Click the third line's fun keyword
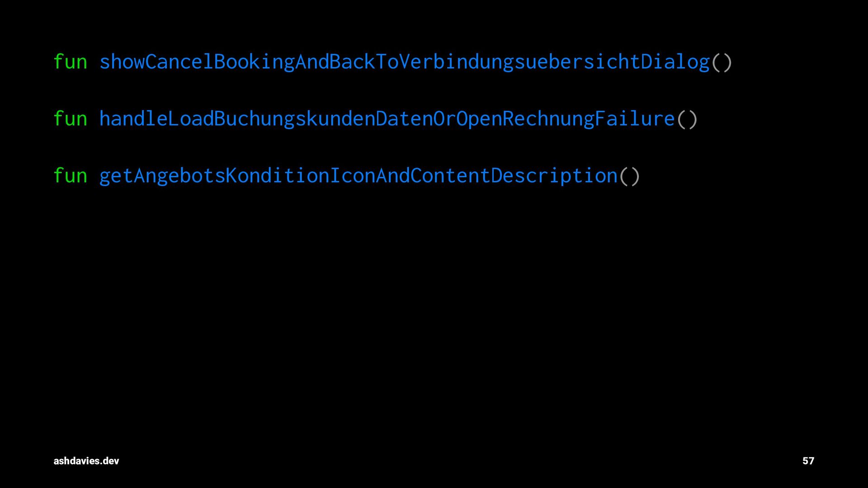The image size is (868, 488). point(70,175)
